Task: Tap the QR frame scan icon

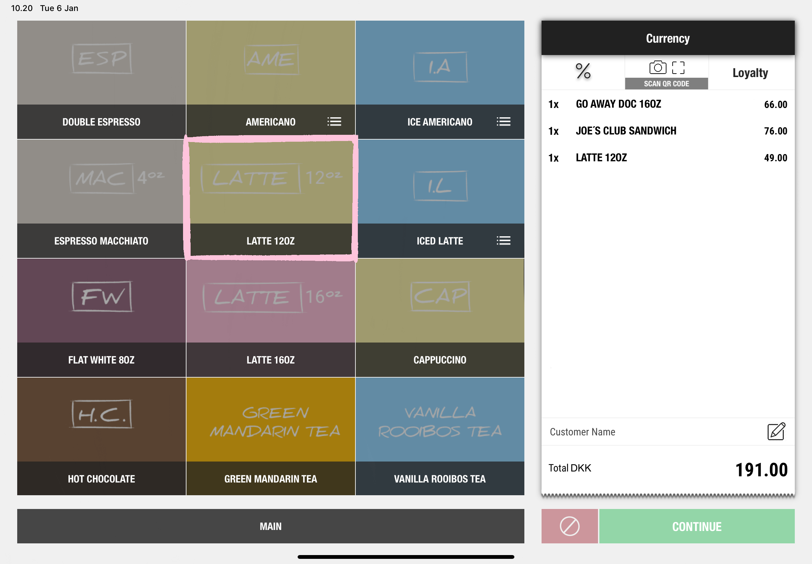Action: (678, 67)
